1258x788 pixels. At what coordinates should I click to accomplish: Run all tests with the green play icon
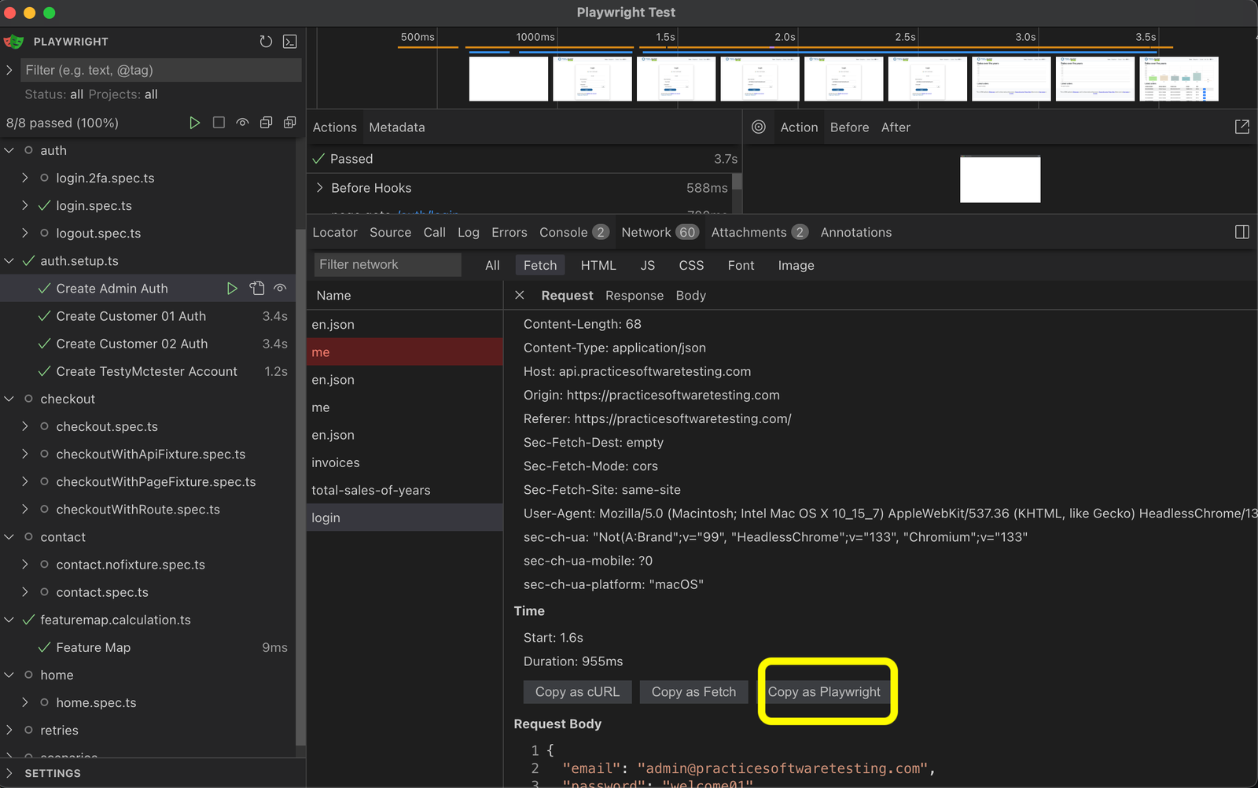point(195,123)
